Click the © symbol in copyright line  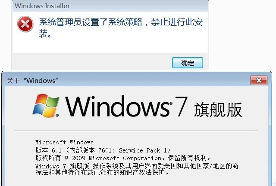66,158
